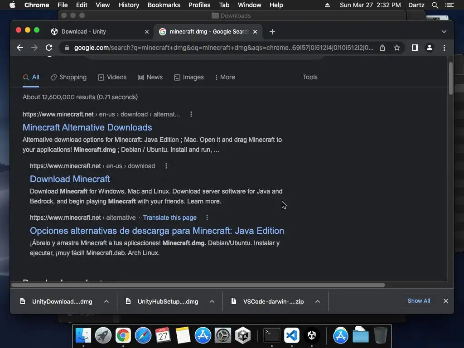Expand options for UnityDownload dmg download
Image resolution: width=464 pixels, height=348 pixels.
[106, 301]
